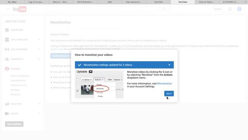
Task: Switch to the My eBay tab
Action: click(x=12, y=2)
